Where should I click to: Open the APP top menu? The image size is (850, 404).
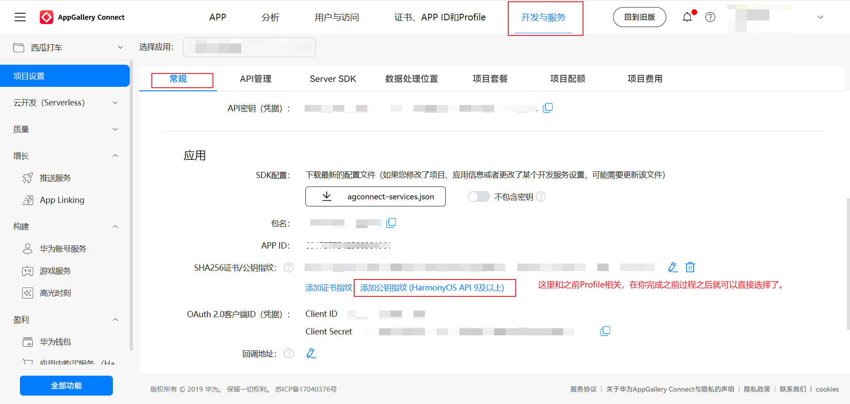(218, 17)
